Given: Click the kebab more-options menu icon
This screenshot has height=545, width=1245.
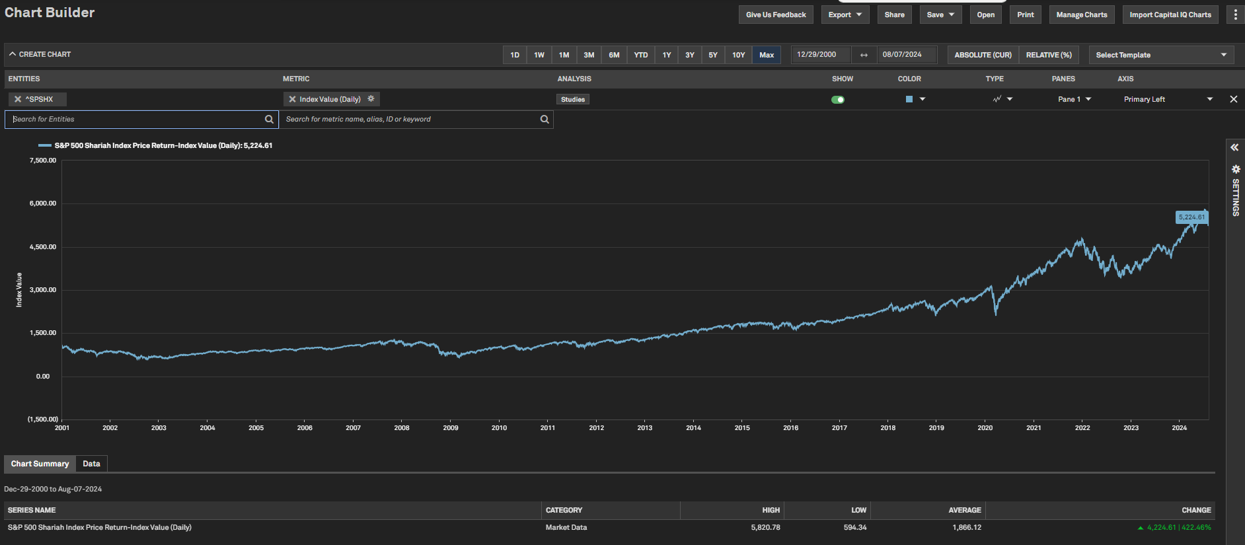Looking at the screenshot, I should tap(1235, 15).
